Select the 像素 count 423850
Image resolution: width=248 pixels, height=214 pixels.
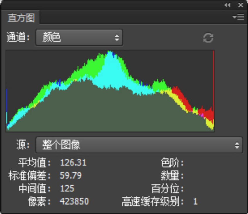(74, 201)
